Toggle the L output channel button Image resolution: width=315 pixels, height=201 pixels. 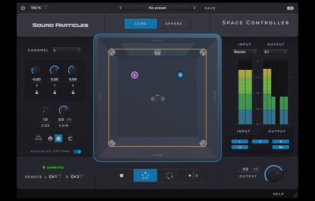click(x=240, y=142)
